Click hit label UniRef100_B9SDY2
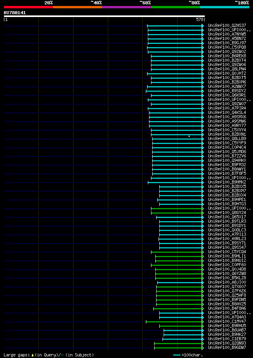 tap(227, 91)
